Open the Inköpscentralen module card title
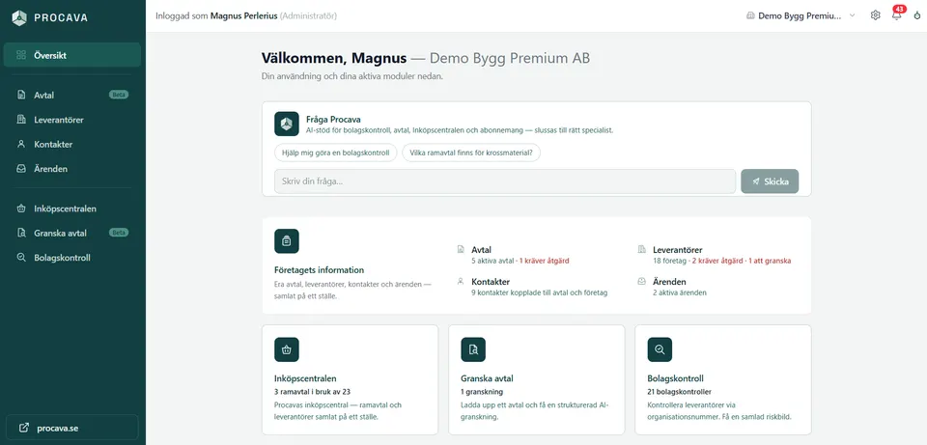927x445 pixels. click(x=306, y=378)
